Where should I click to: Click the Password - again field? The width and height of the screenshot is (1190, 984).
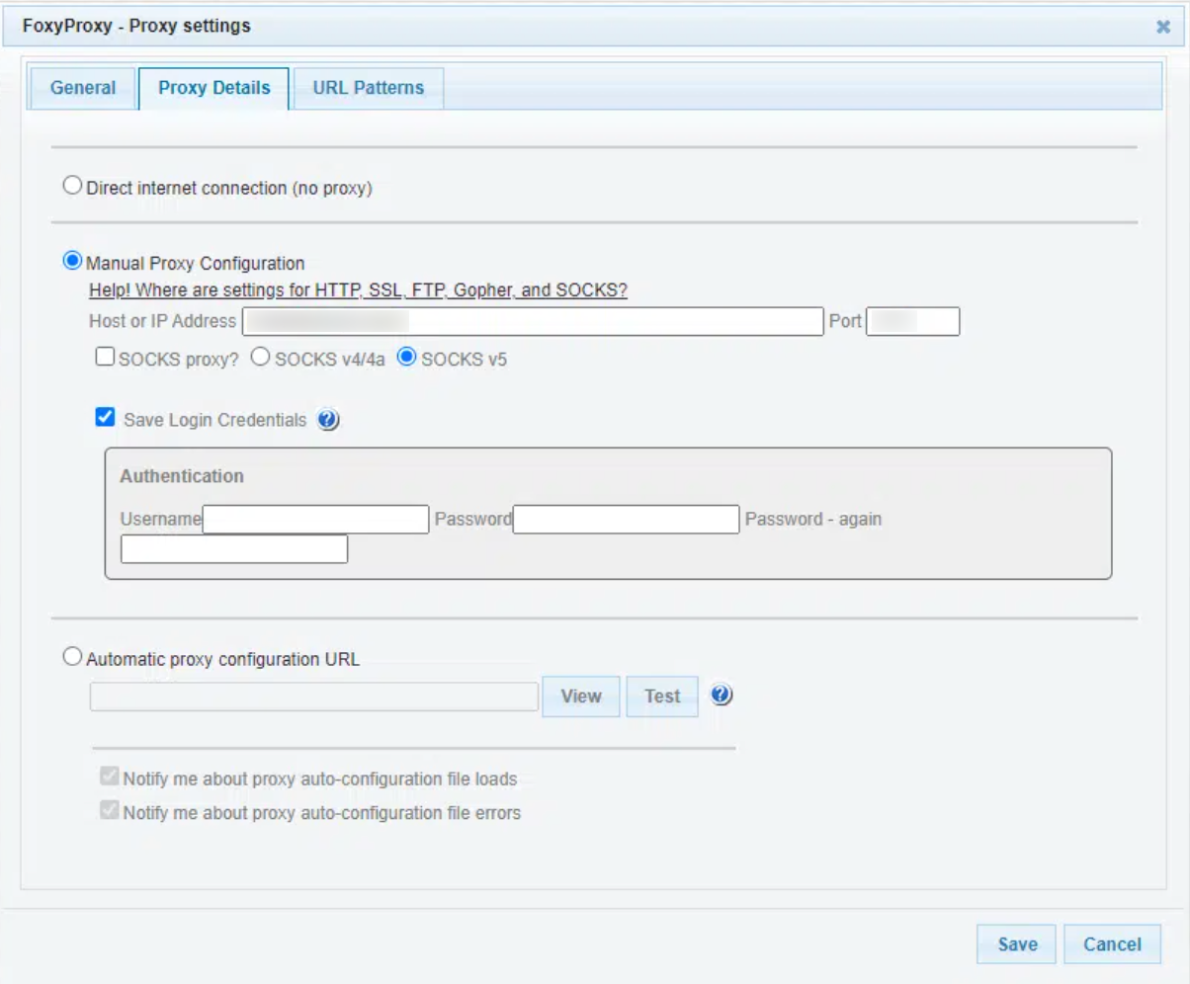click(234, 548)
